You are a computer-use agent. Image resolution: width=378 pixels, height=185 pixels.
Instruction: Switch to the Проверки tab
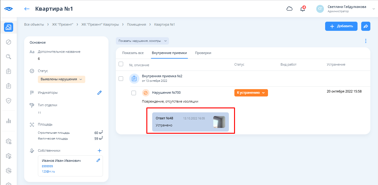tap(203, 53)
